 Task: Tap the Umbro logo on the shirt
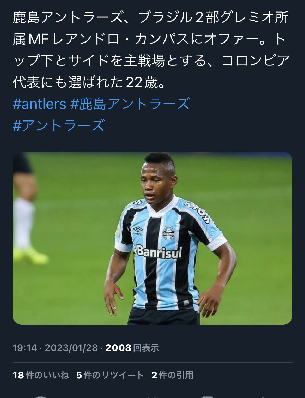coord(138,231)
